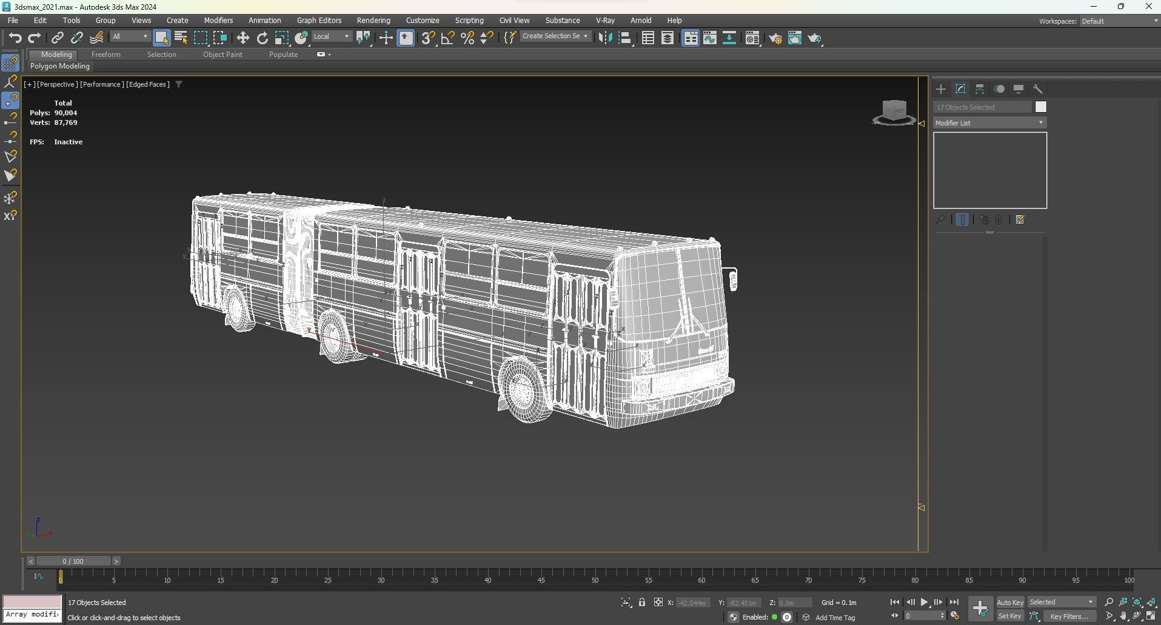Click the Undo arrow icon
The width and height of the screenshot is (1161, 625).
[15, 38]
